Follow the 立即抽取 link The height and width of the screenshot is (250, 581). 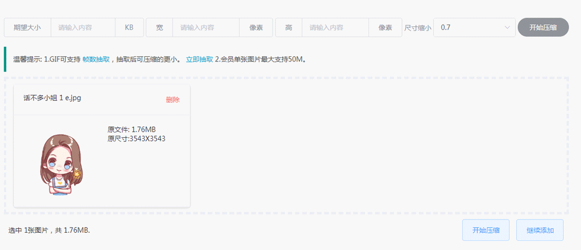tap(199, 59)
